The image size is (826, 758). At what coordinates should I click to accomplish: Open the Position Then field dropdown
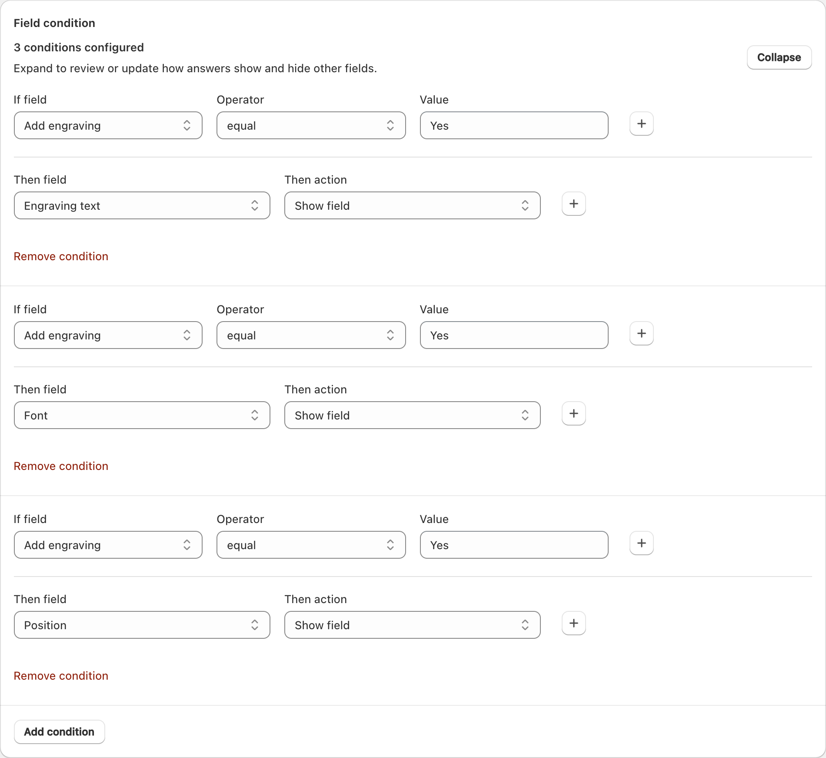142,625
